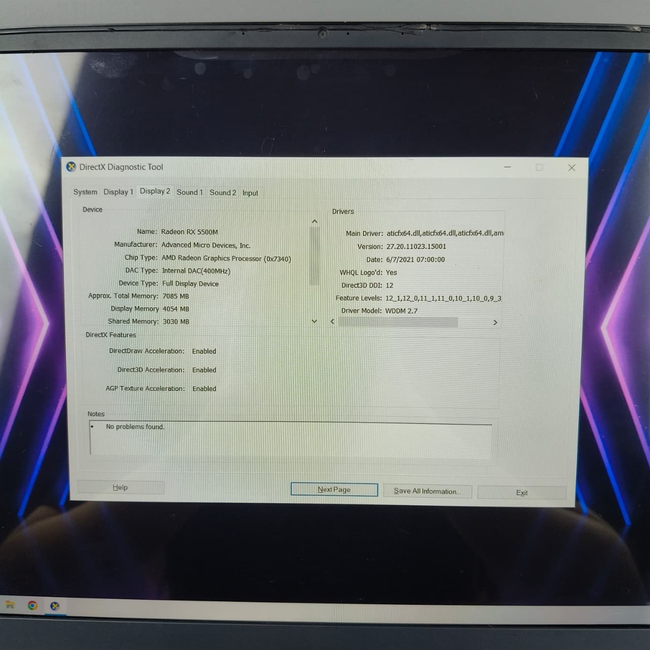
Task: Click Device list scroll down arrow
Action: tap(314, 321)
